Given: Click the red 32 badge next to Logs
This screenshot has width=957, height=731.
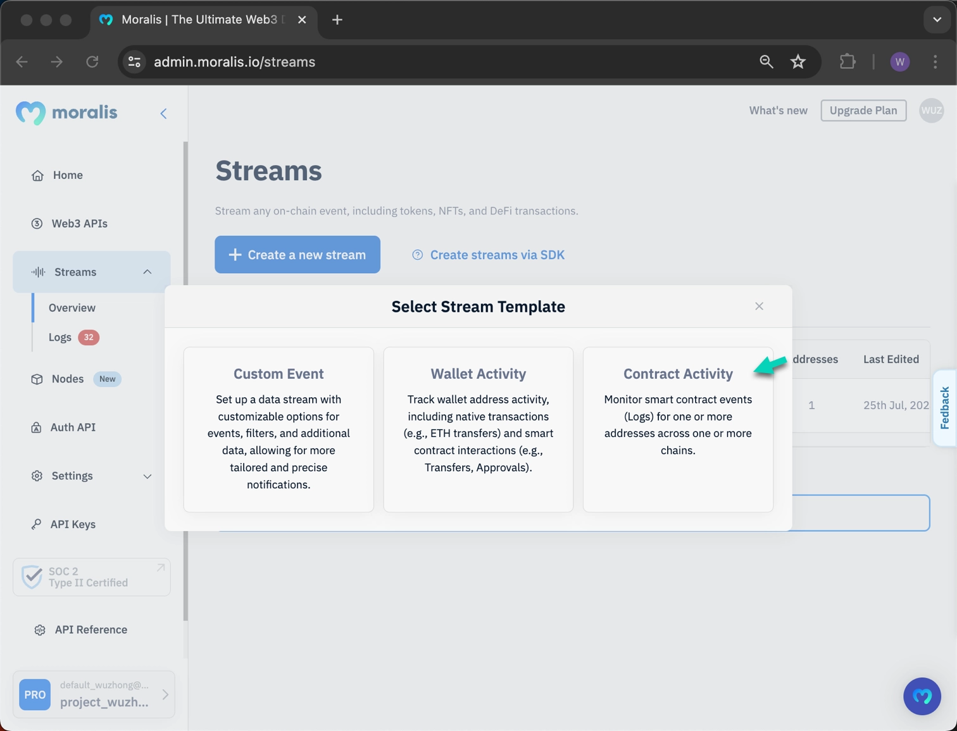Looking at the screenshot, I should coord(89,337).
